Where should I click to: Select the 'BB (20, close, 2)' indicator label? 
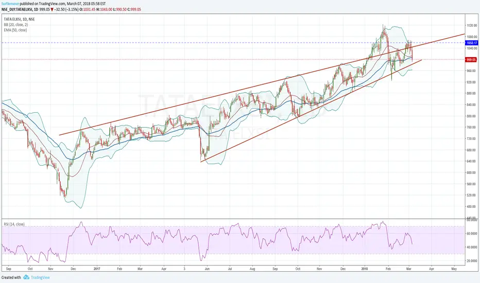16,25
